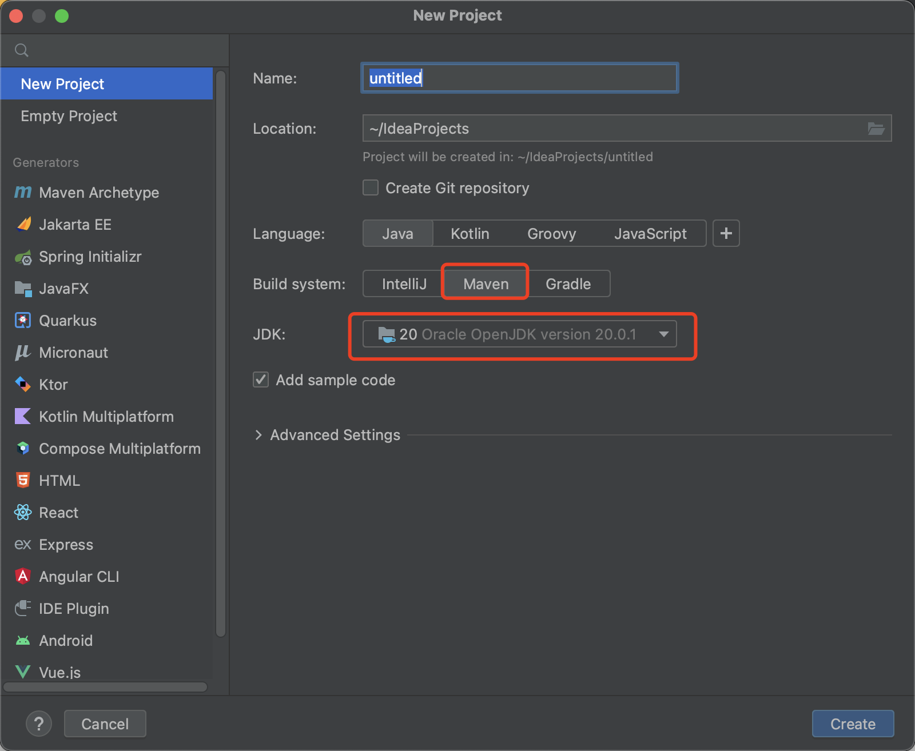Add another language with plus button
Screen dimensions: 915x751
[x=726, y=233]
